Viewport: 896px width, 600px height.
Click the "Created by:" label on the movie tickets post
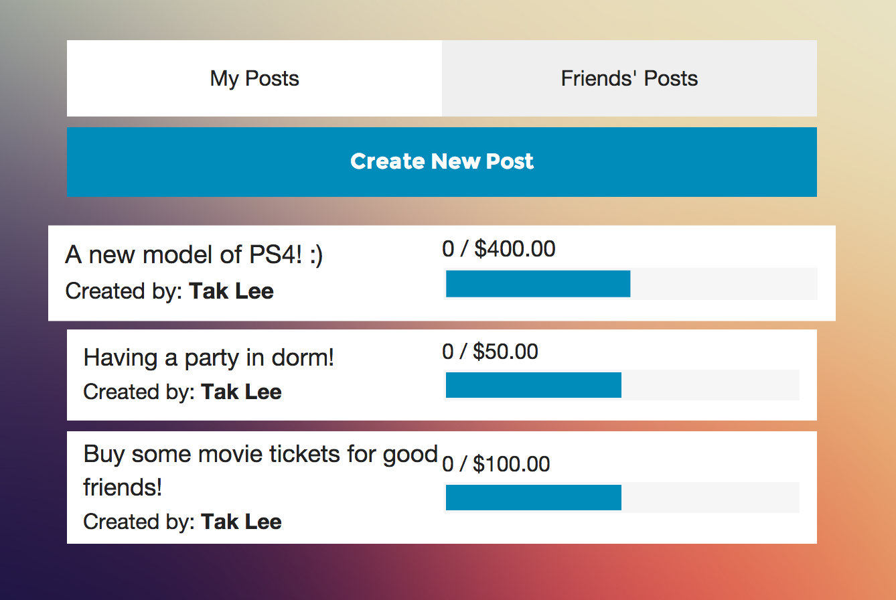139,522
